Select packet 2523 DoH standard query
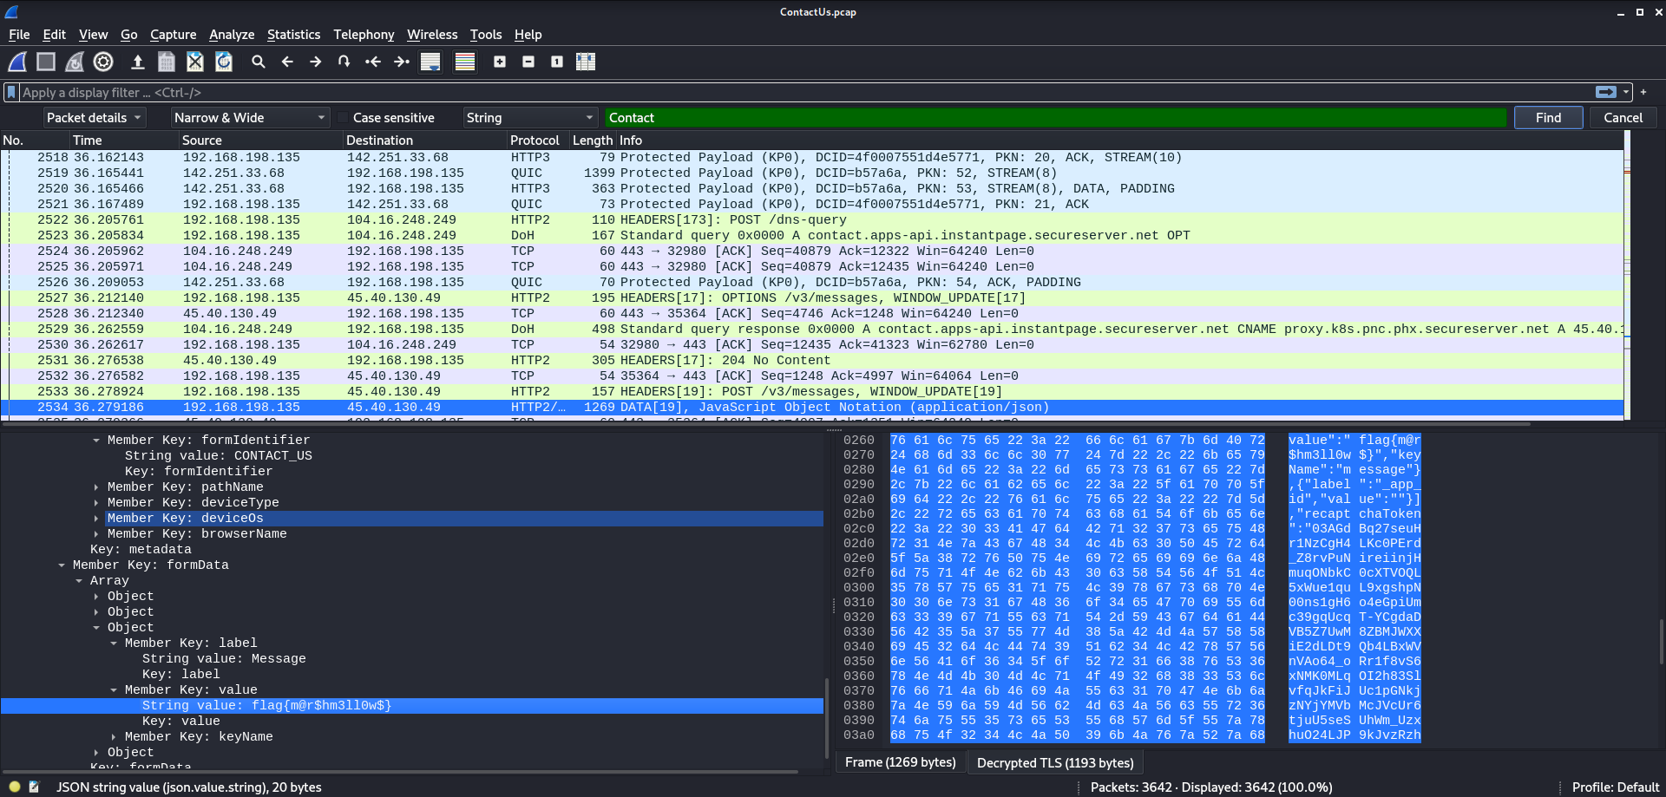The height and width of the screenshot is (797, 1666). (812, 236)
